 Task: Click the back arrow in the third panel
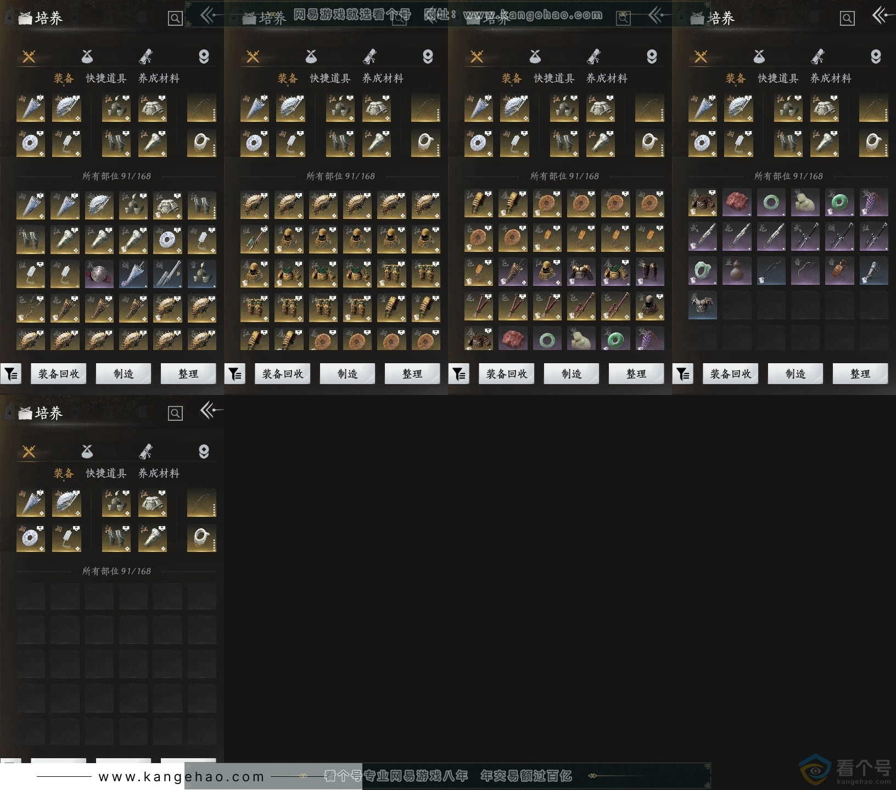coord(659,15)
